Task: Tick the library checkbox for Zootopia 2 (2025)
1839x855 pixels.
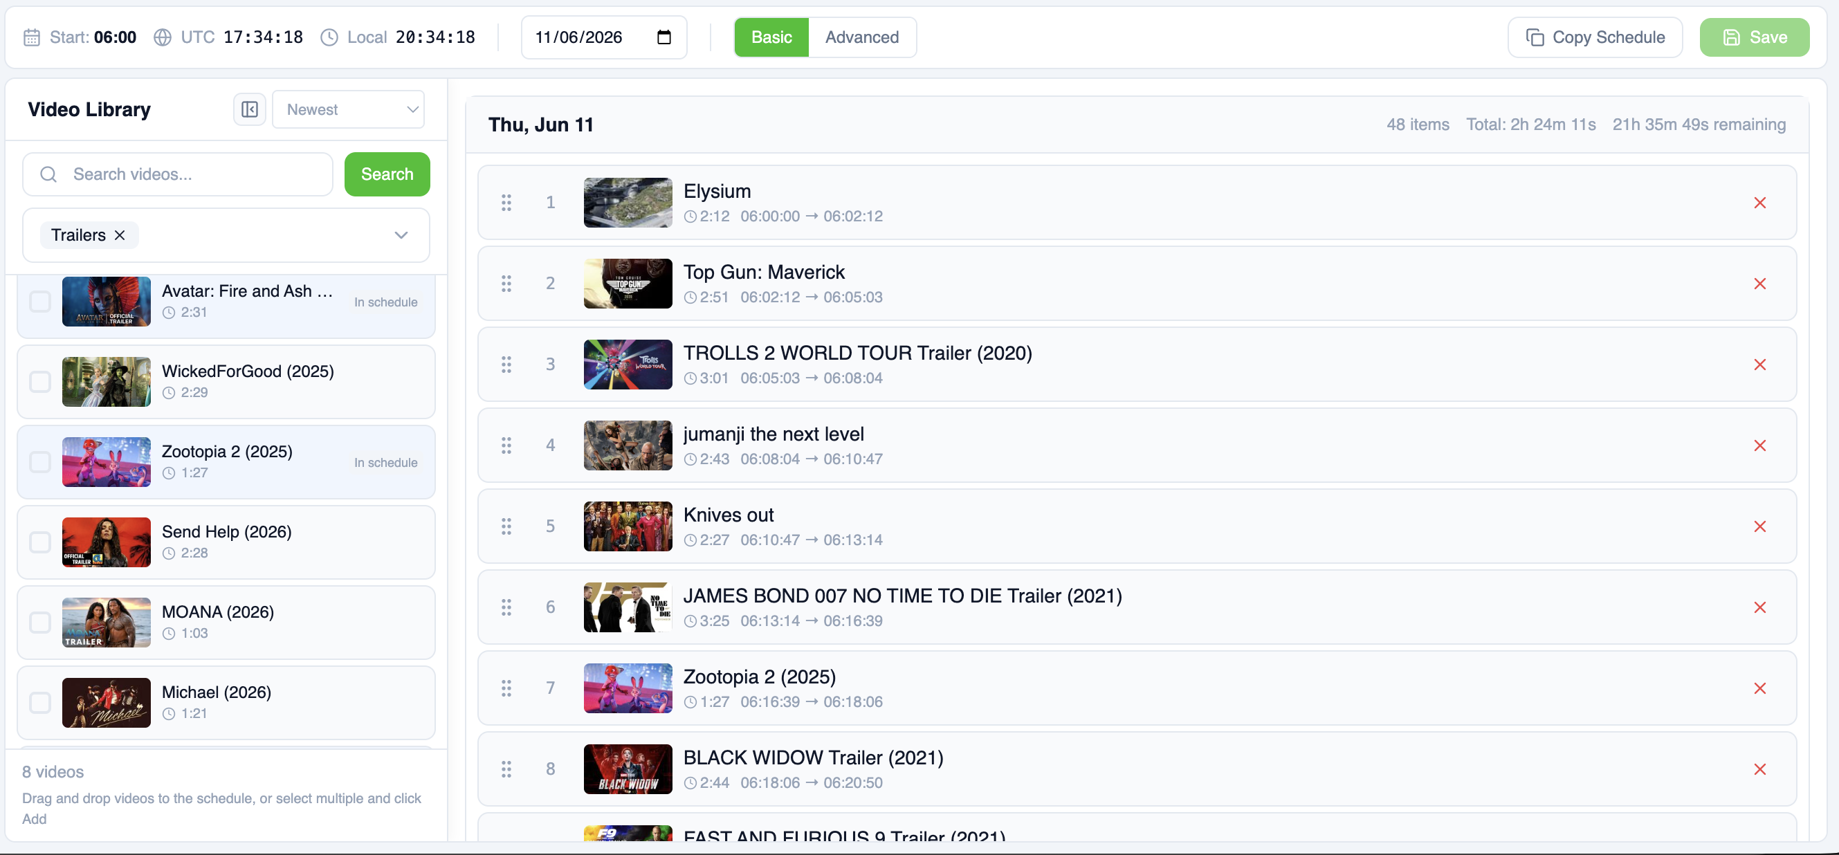Action: click(x=40, y=462)
